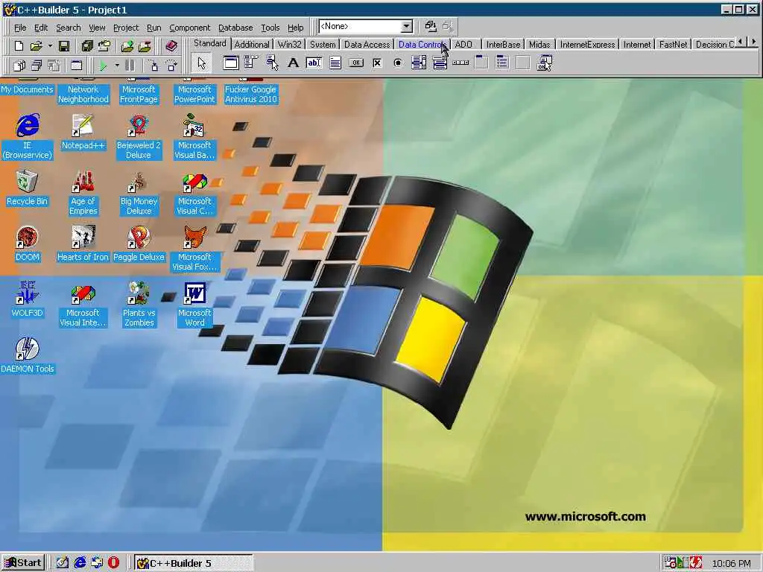Viewport: 763px width, 572px height.
Task: Expand the arrow beside the Open icon
Action: click(50, 46)
